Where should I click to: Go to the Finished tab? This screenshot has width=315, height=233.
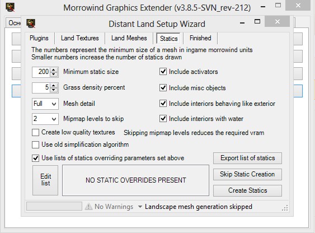tap(200, 38)
